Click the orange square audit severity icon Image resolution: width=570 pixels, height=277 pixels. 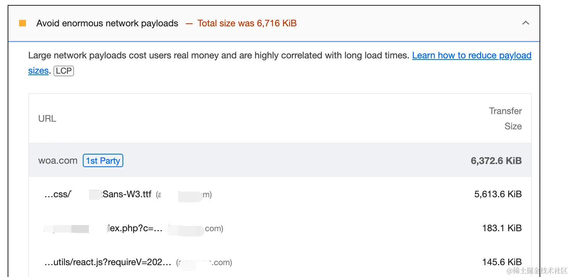(x=23, y=23)
